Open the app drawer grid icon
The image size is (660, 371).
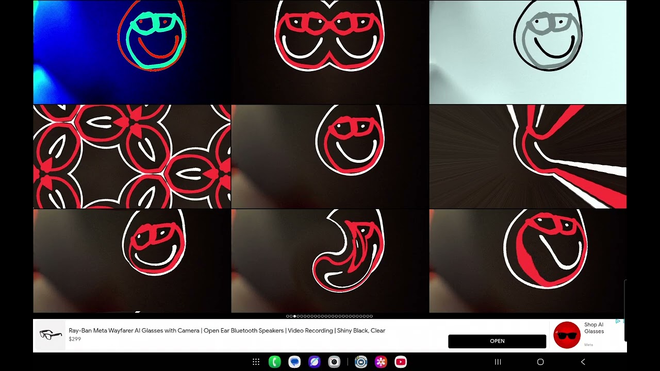(256, 362)
